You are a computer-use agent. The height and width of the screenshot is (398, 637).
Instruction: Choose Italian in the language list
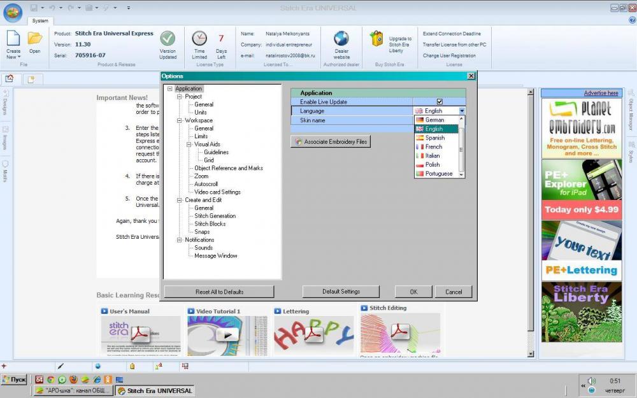(432, 155)
